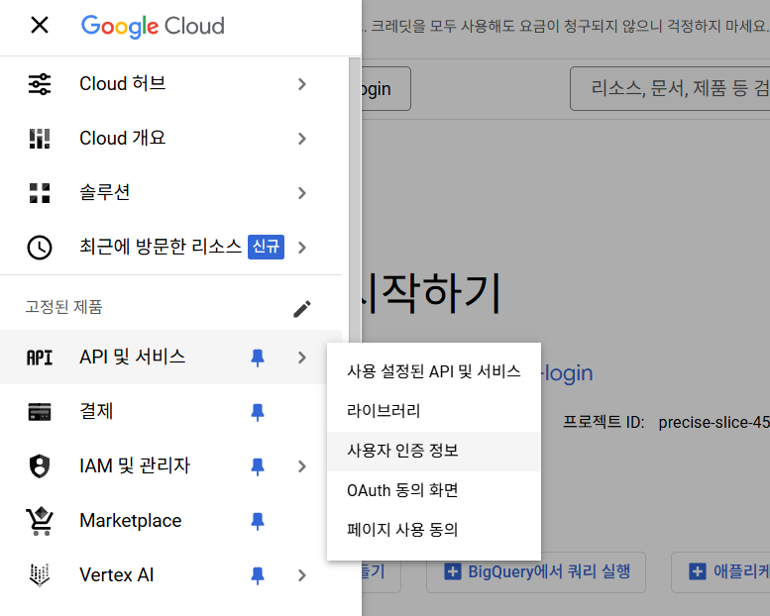Unpin API 및 서비스 from pinned products
This screenshot has height=616, width=770.
(258, 358)
